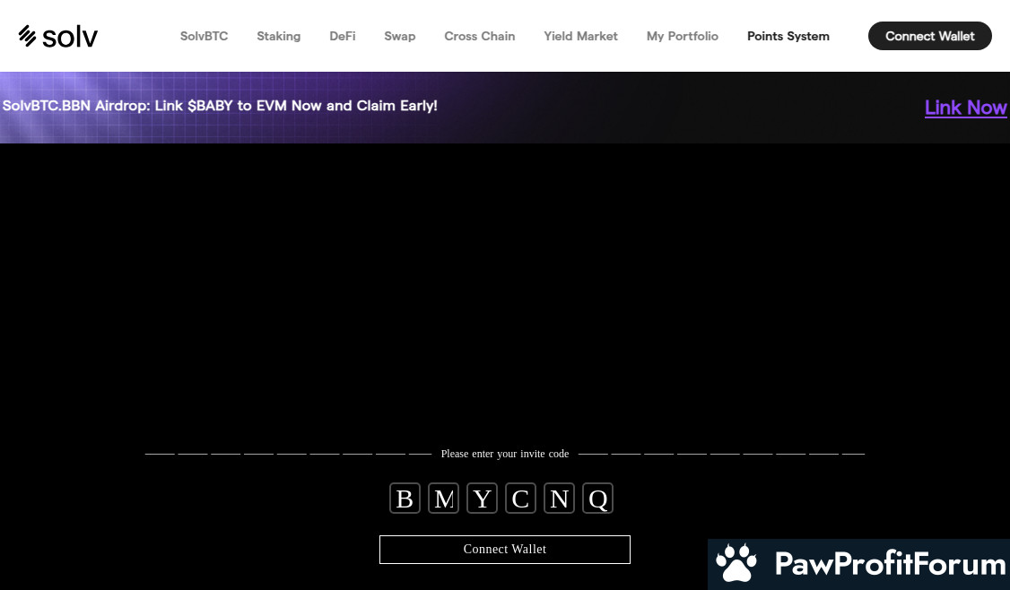This screenshot has width=1010, height=590.
Task: Click the SolvBTC.BBN Airdrop banner text
Action: click(220, 106)
